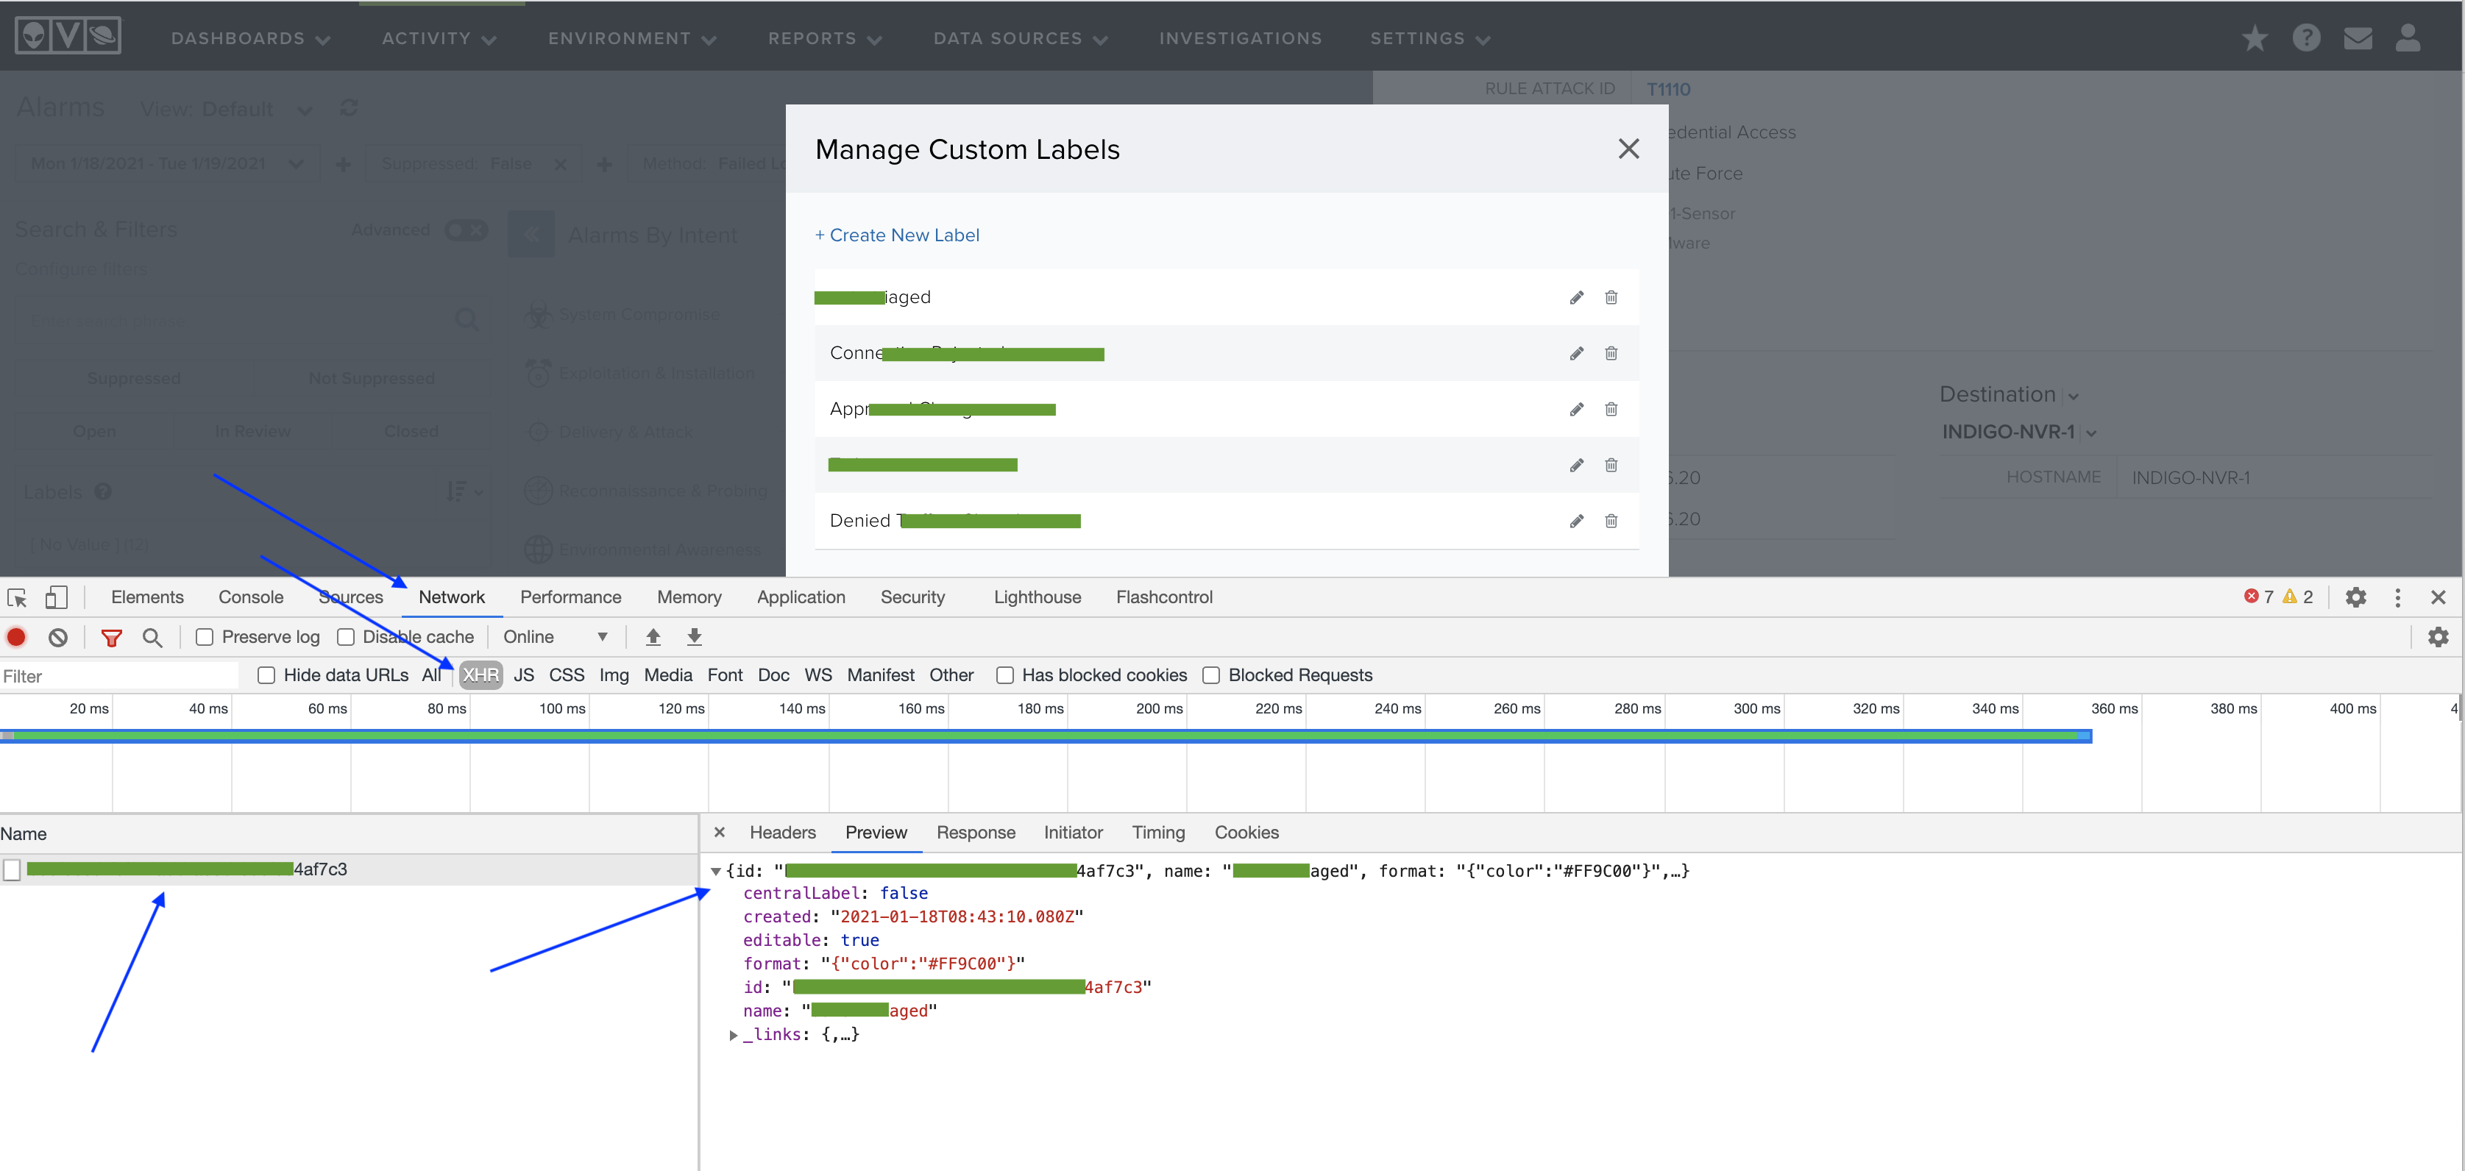Open the Lighthouse tab
Image resolution: width=2465 pixels, height=1171 pixels.
(1038, 598)
